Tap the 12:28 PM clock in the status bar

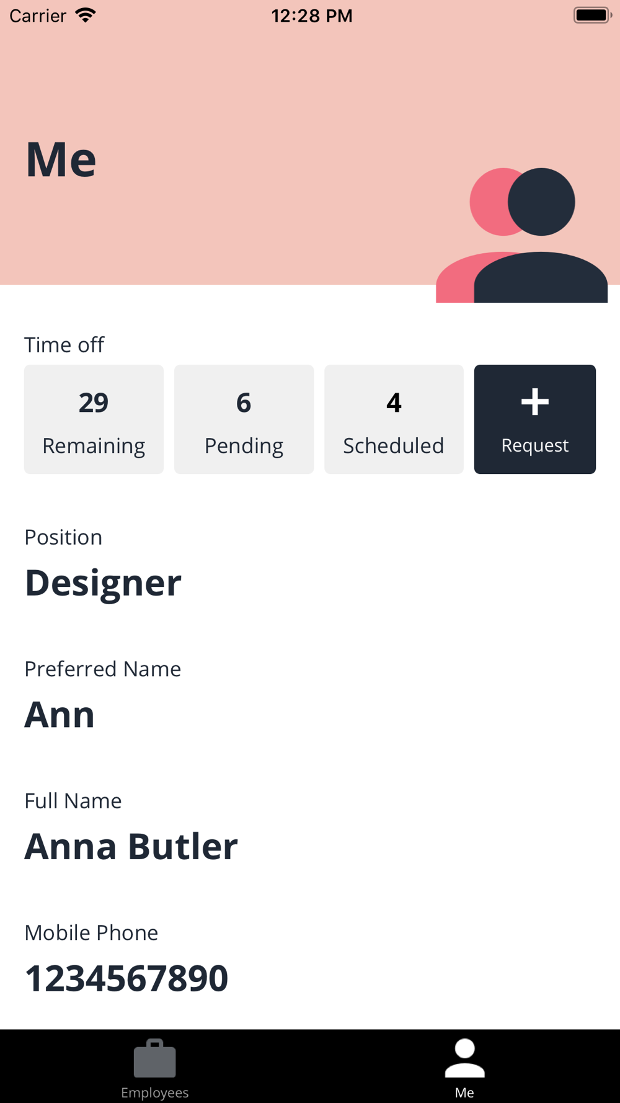pos(312,16)
